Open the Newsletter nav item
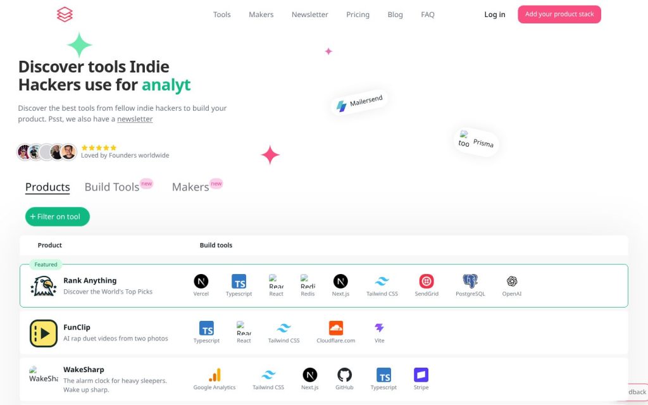Viewport: 648px width, 405px height. 310,15
